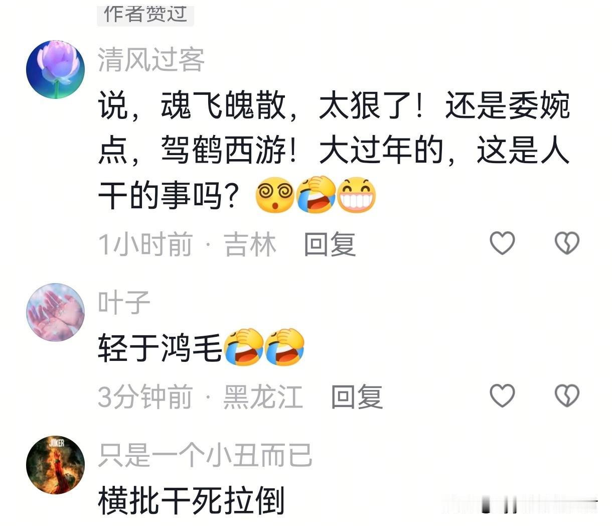Like the comment by 清风过客

502,243
